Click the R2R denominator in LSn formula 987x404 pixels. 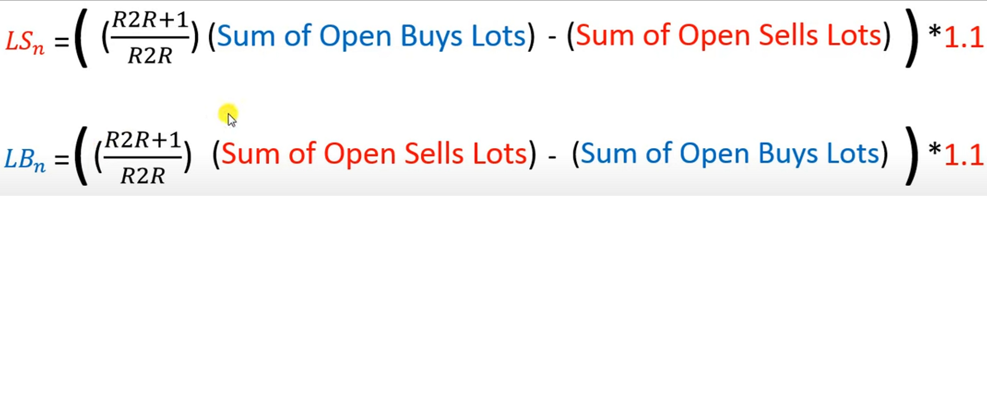[150, 56]
